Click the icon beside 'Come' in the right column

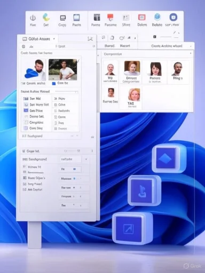[56, 117]
